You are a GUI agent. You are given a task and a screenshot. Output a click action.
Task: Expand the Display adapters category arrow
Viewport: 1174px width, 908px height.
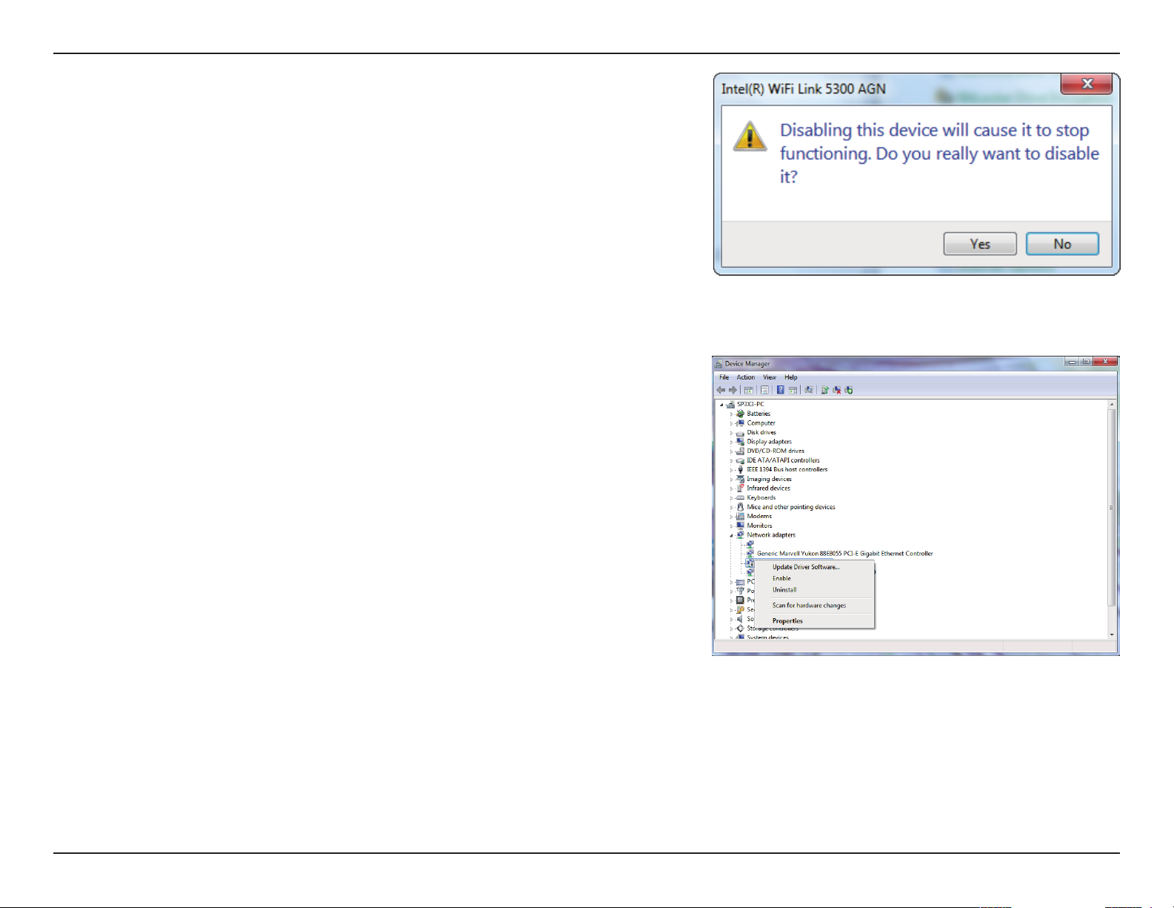pyautogui.click(x=731, y=442)
